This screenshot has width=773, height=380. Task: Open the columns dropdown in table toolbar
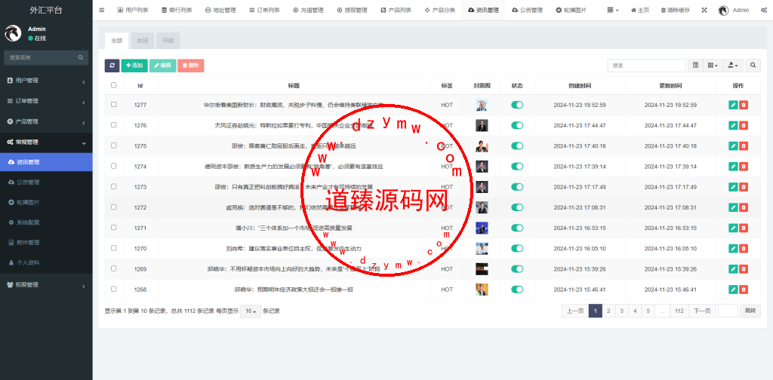[713, 66]
